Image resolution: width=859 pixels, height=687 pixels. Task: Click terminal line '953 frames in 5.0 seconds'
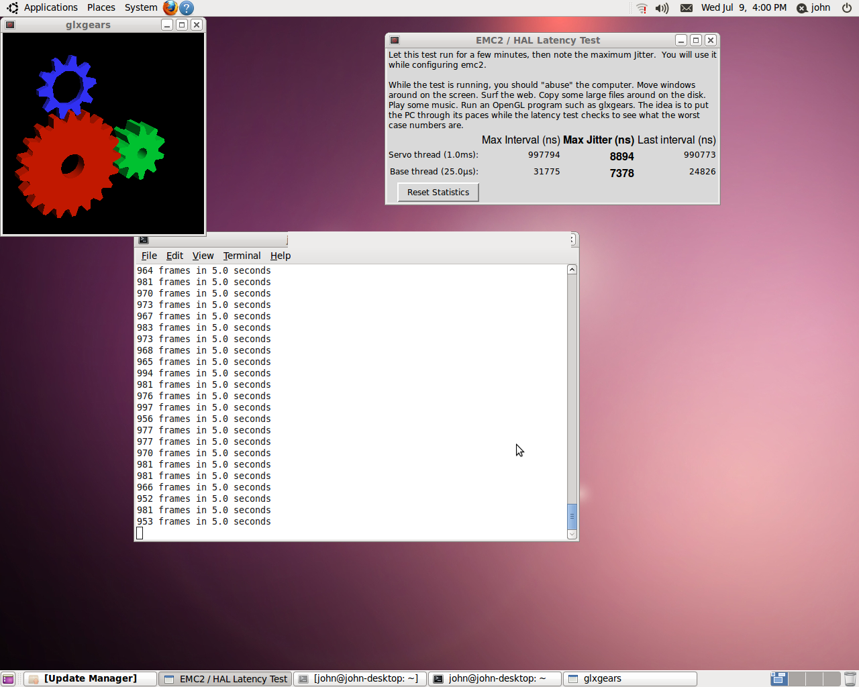204,522
